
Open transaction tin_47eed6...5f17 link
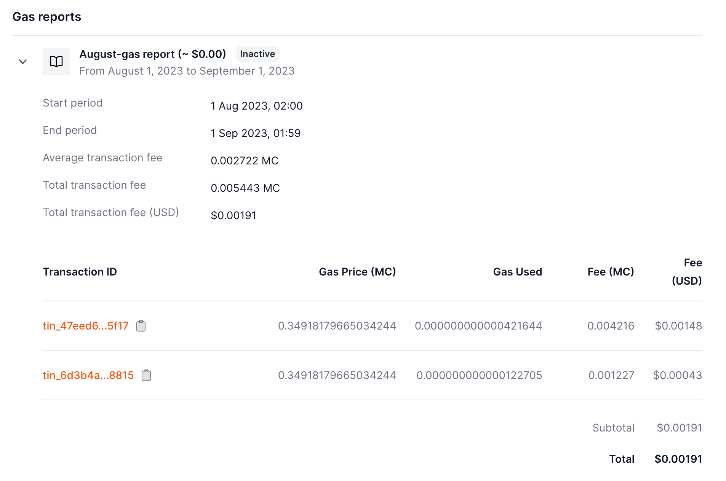click(x=86, y=326)
